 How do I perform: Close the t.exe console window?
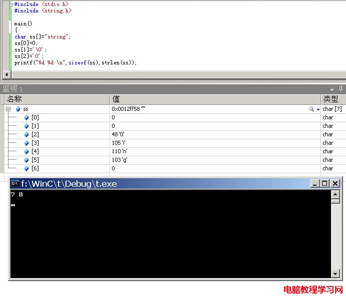click(335, 184)
